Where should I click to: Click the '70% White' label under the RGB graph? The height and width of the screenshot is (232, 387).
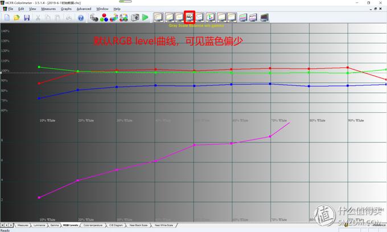[279, 120]
